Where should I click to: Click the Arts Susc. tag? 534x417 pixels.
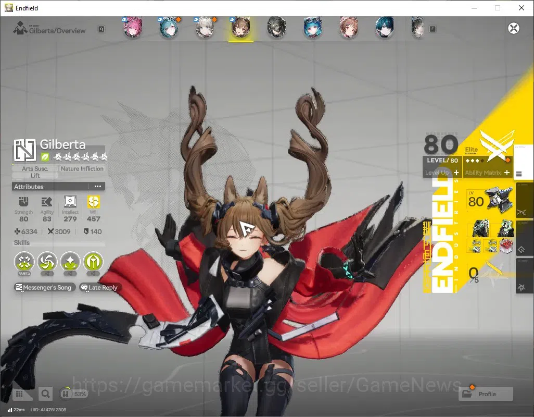(35, 168)
